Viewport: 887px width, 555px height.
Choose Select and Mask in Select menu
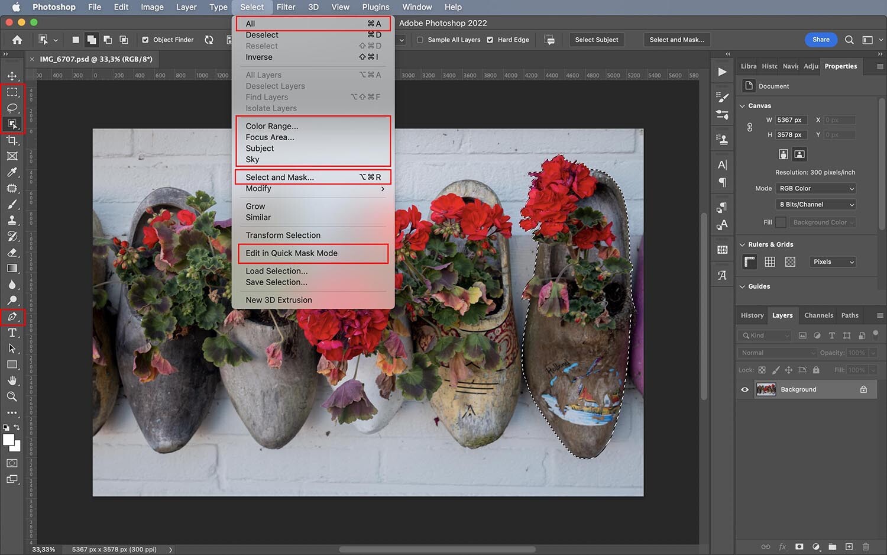pos(313,177)
